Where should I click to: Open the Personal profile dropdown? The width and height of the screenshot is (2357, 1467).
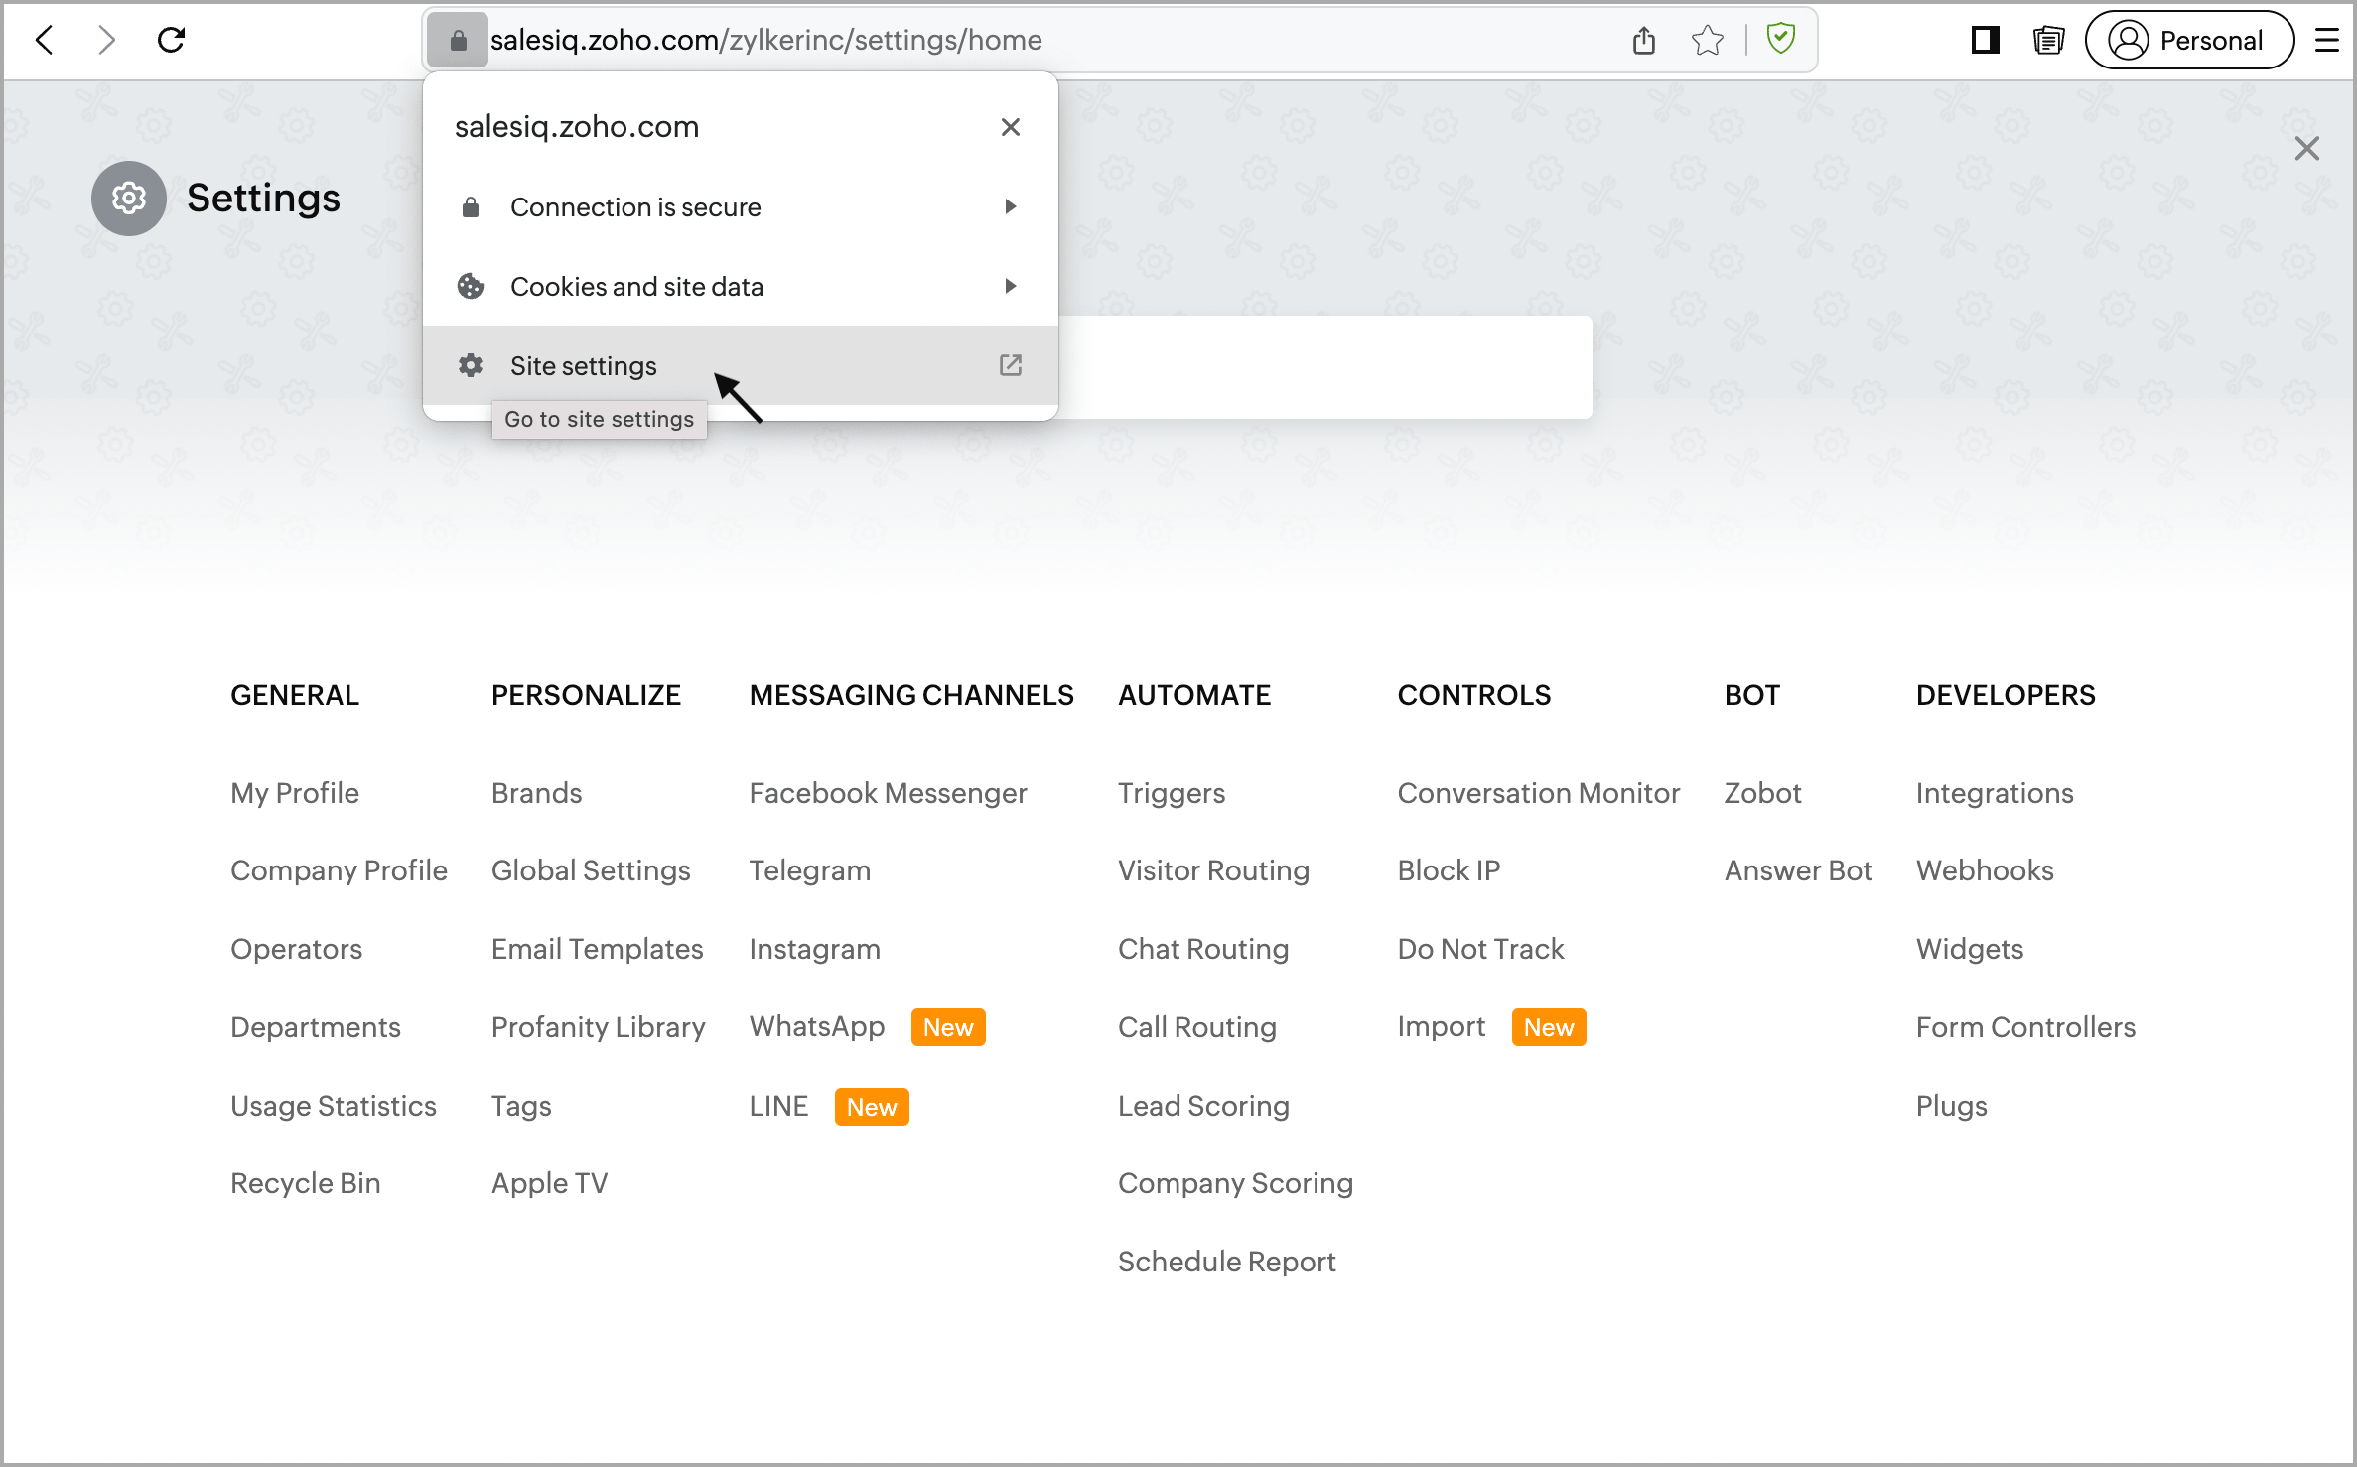2189,40
